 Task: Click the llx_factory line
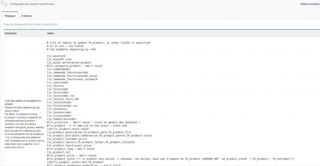pos(55,86)
